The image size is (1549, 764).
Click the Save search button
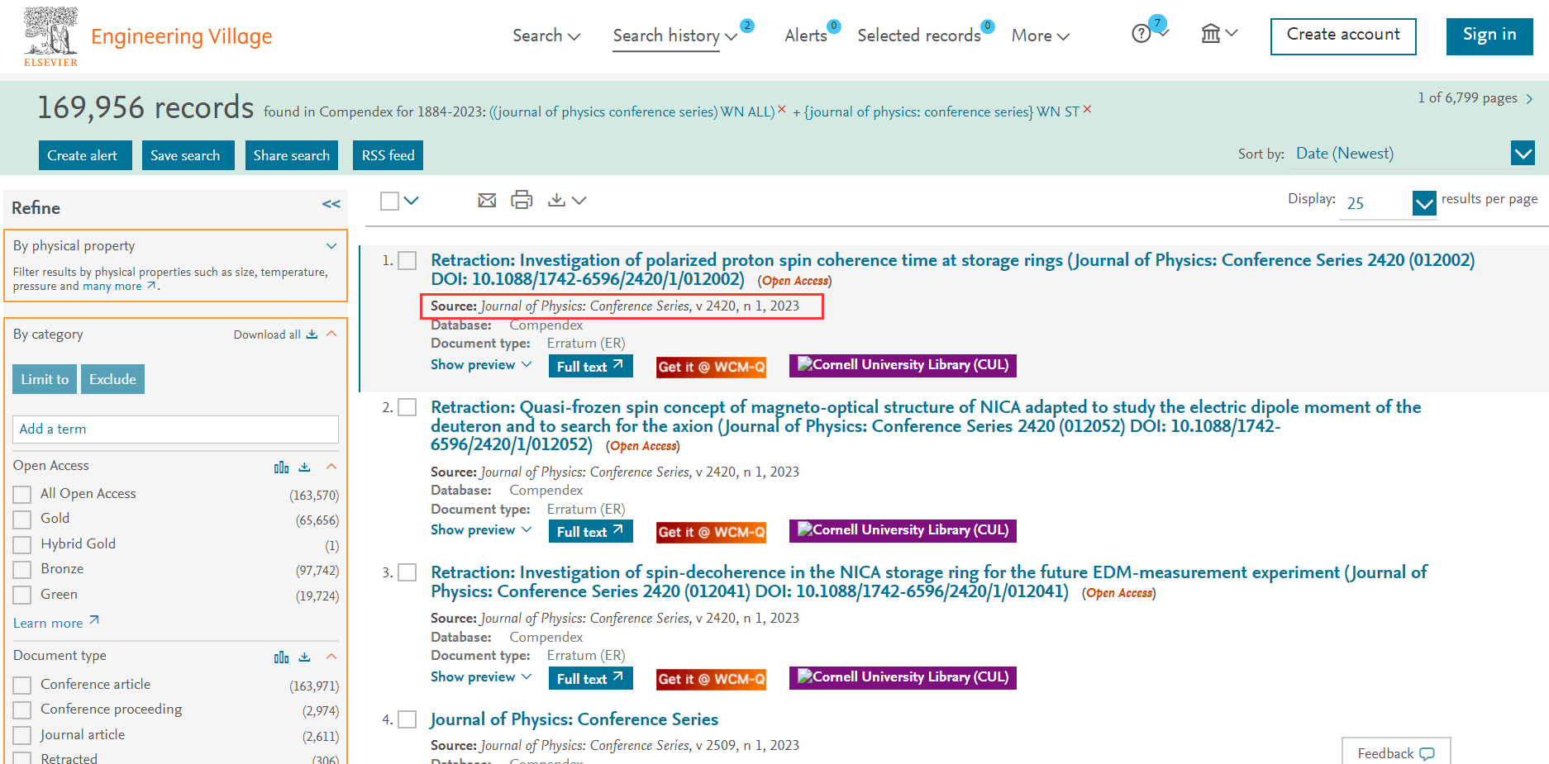[x=188, y=155]
